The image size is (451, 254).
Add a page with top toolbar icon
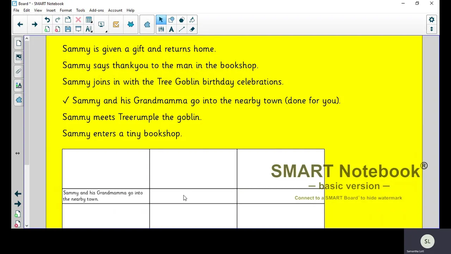(x=47, y=29)
